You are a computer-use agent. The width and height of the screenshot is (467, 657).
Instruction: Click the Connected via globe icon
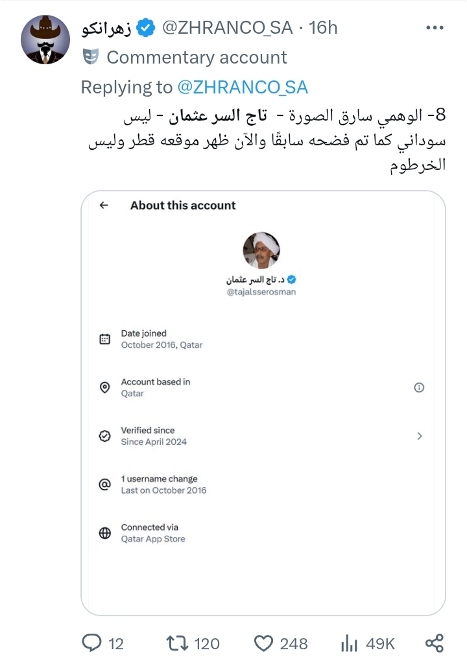[x=104, y=533]
